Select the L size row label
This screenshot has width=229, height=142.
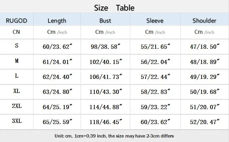pos(17,76)
